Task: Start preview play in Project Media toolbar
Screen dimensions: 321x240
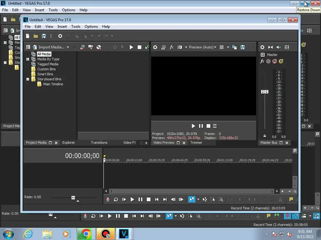Action: [x=131, y=47]
